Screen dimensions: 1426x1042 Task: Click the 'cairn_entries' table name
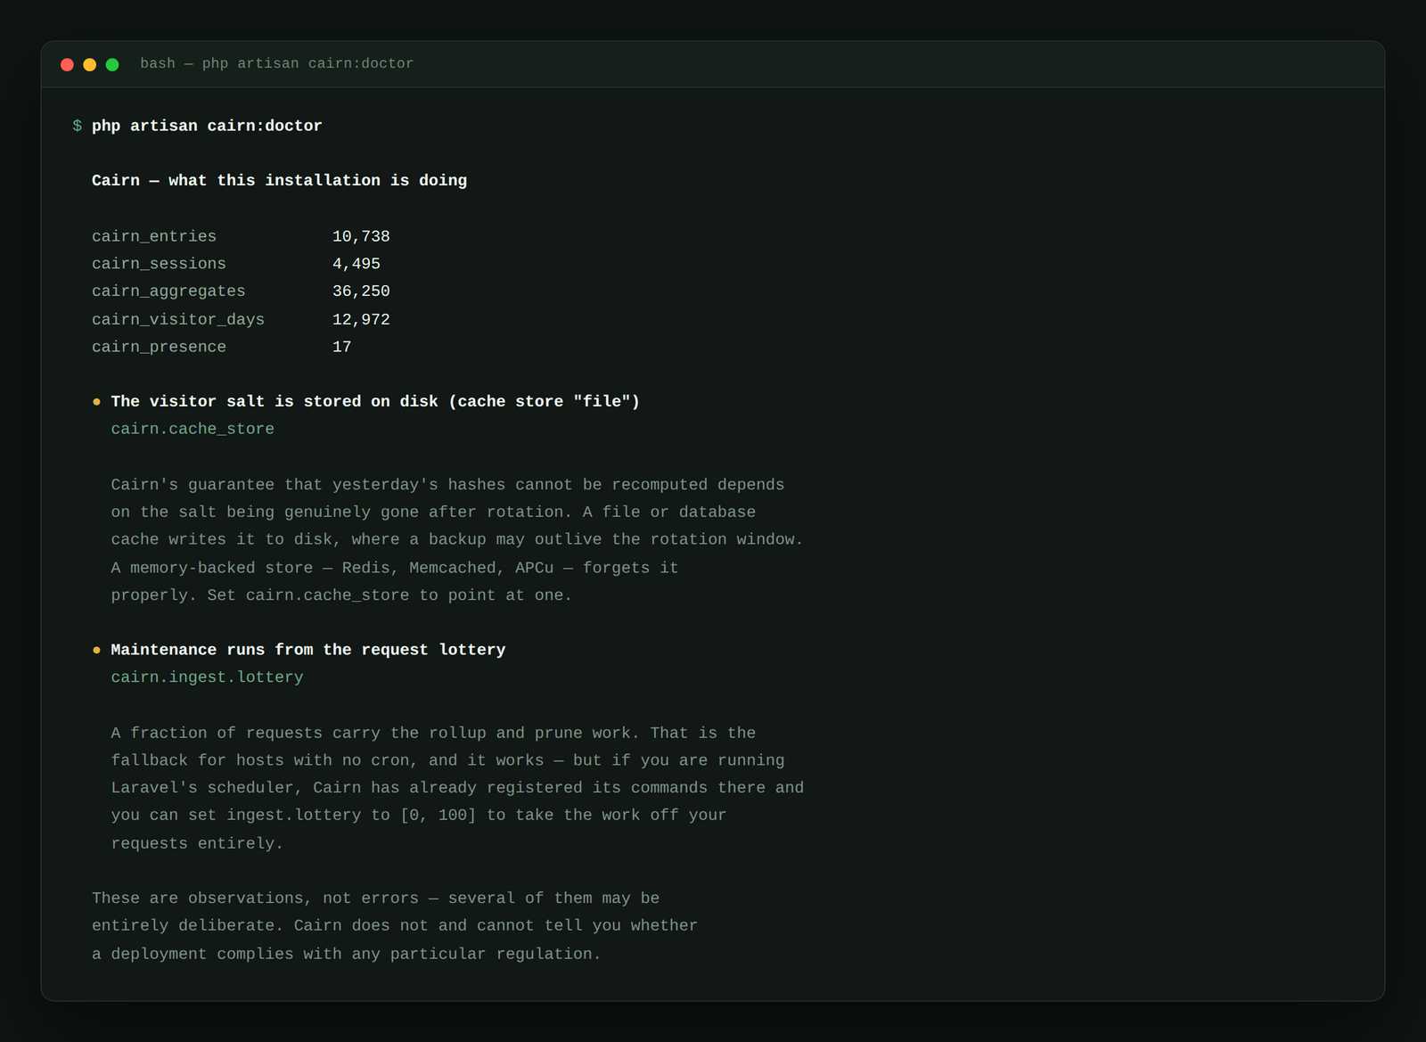(154, 236)
